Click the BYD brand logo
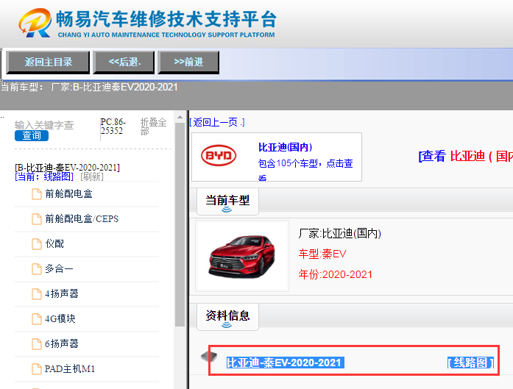The height and width of the screenshot is (389, 513). (x=219, y=156)
